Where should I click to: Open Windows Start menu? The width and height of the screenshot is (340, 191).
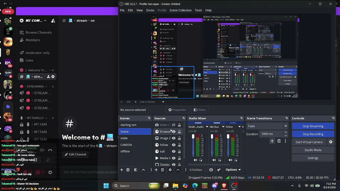pyautogui.click(x=106, y=186)
